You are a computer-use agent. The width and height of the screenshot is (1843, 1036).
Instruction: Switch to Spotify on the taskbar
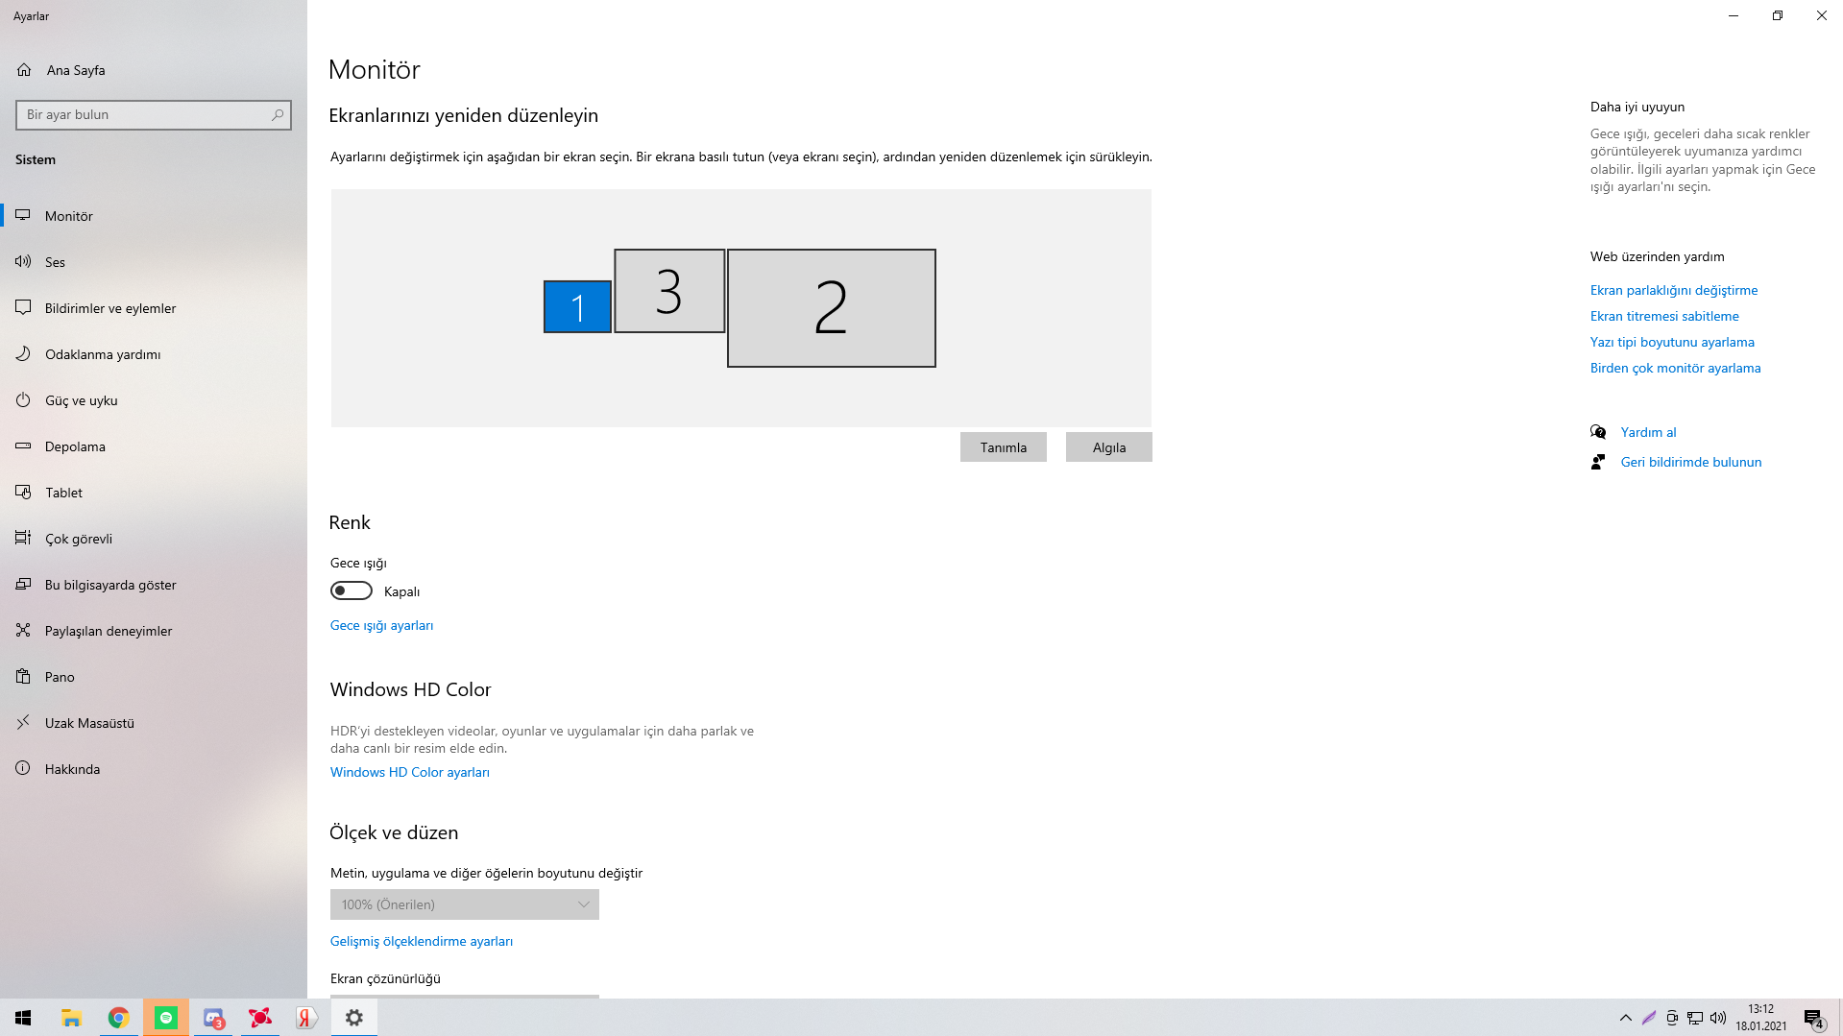point(166,1018)
